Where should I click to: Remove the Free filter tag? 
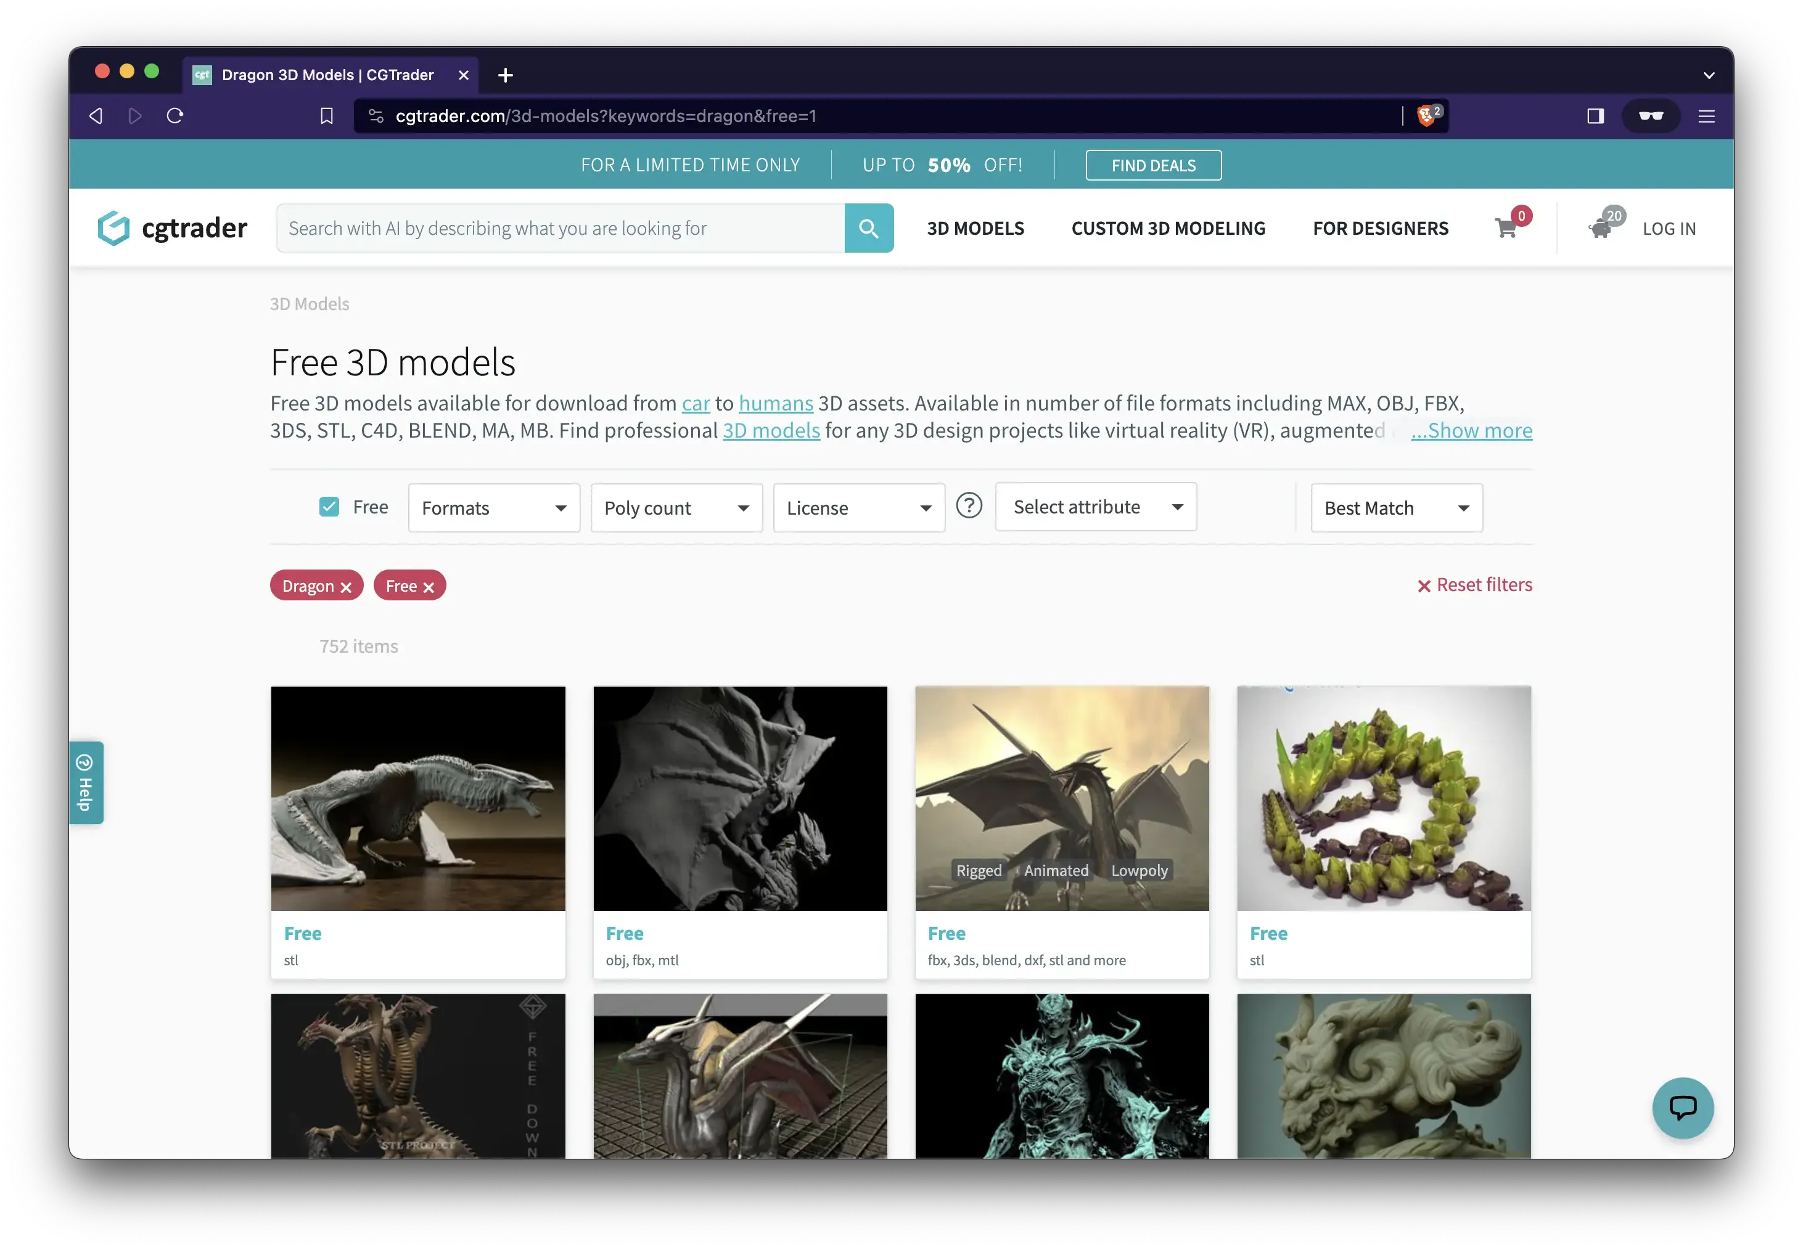point(429,587)
